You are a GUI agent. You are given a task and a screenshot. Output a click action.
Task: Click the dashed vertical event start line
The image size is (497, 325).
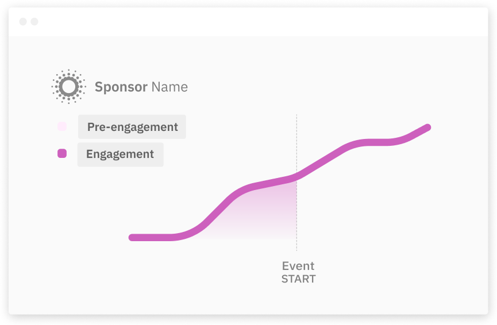pyautogui.click(x=296, y=183)
